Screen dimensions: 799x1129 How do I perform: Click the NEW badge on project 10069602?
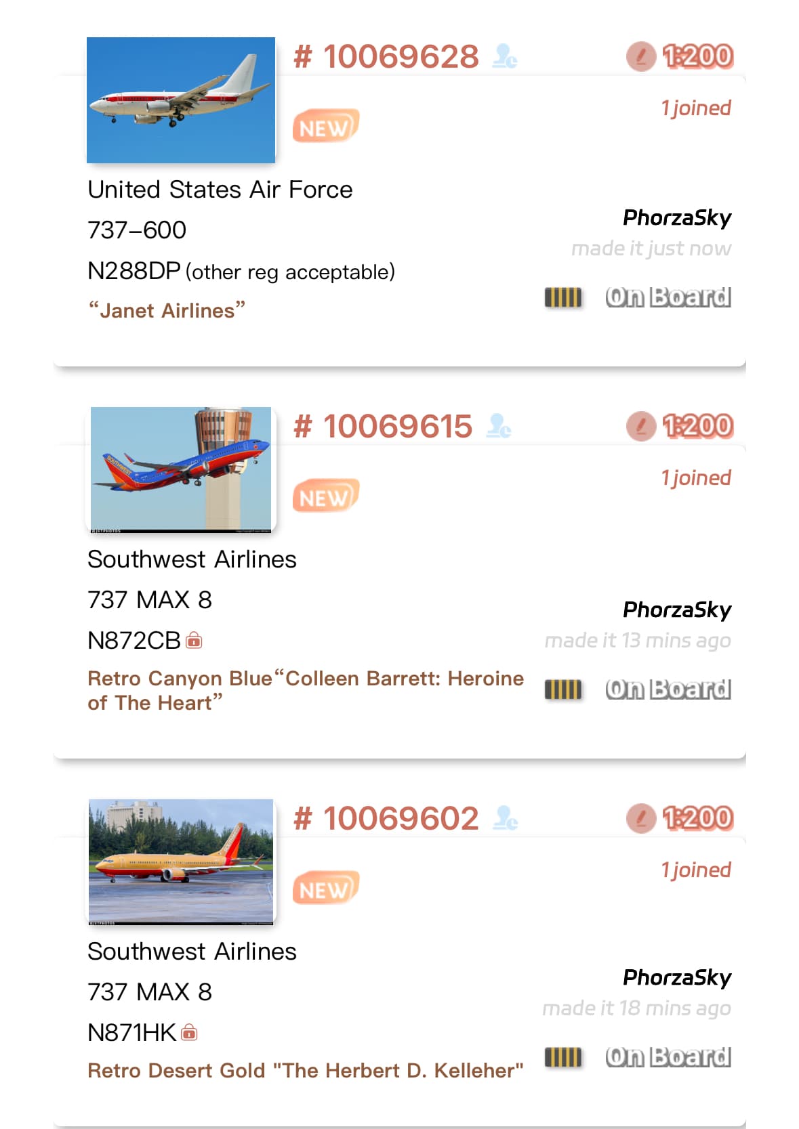coord(325,888)
